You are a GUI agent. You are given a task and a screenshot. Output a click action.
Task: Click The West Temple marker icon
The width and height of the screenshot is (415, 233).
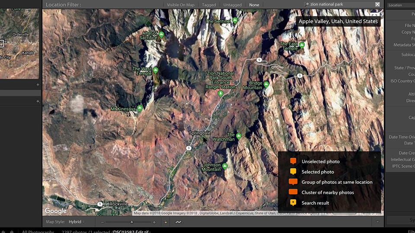(x=156, y=70)
